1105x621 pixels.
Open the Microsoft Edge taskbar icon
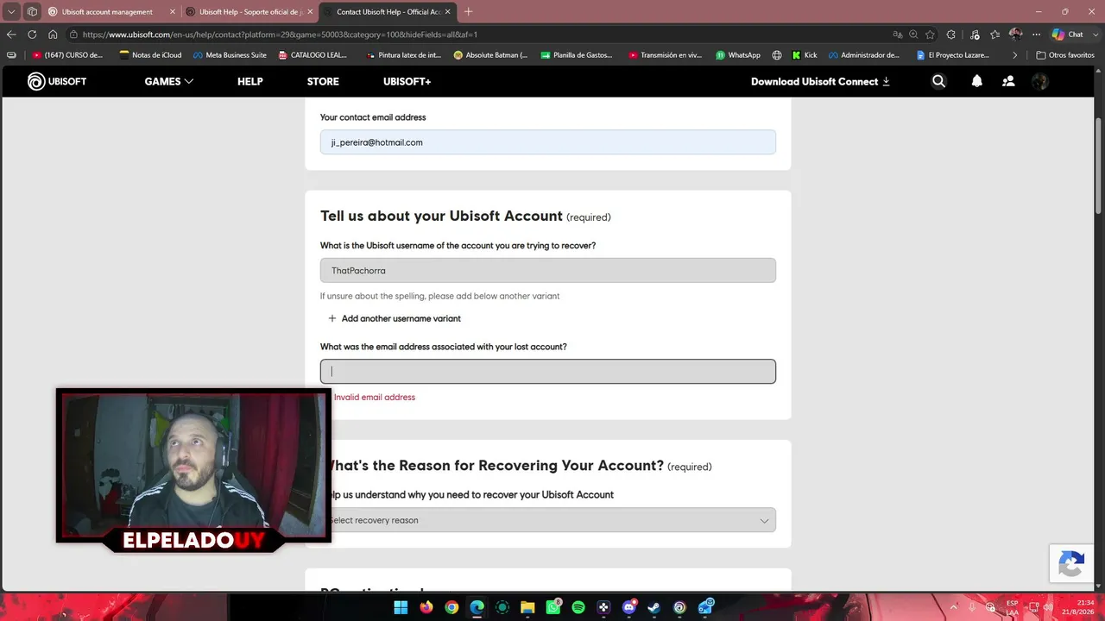pos(477,607)
